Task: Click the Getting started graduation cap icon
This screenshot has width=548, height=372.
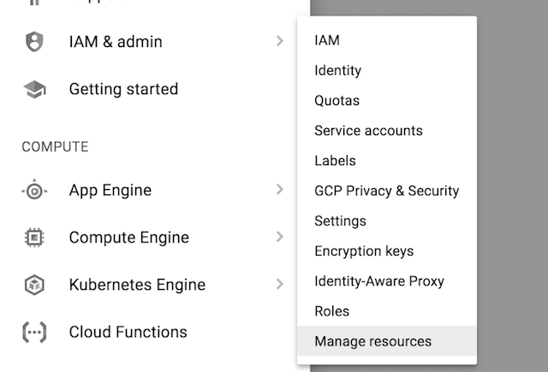Action: [34, 89]
